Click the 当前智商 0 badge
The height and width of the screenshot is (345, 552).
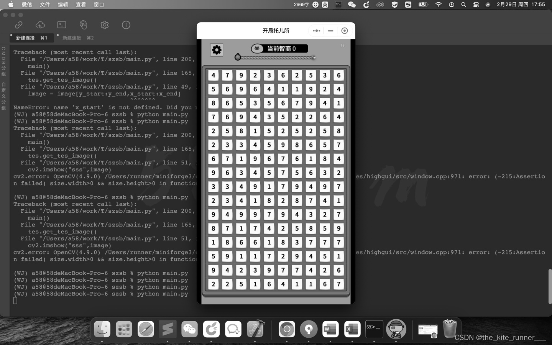(279, 49)
